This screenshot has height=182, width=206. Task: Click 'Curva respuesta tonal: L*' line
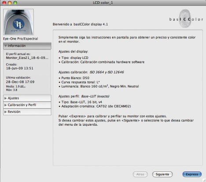pyautogui.click(x=79, y=82)
